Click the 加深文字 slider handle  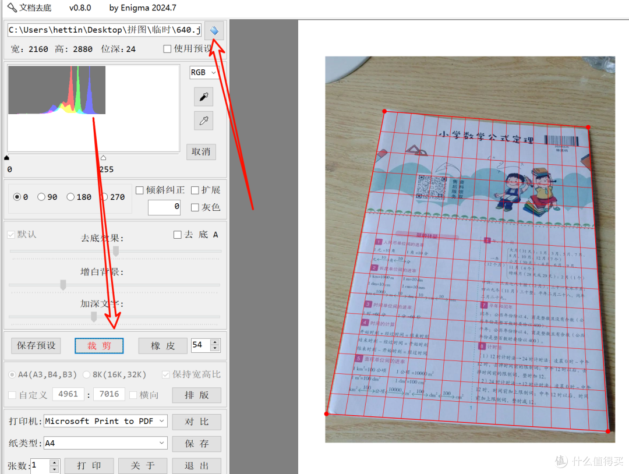(x=94, y=317)
